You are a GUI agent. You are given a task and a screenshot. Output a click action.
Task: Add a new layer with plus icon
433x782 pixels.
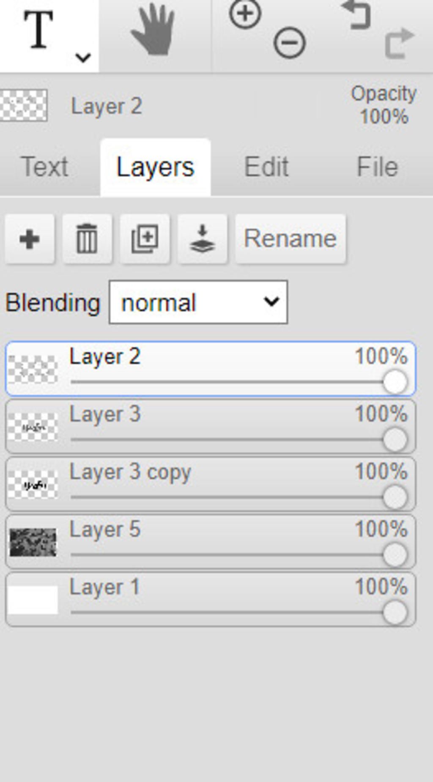(x=30, y=239)
